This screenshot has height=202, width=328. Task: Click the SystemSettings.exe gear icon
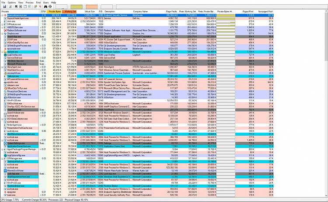[5, 144]
